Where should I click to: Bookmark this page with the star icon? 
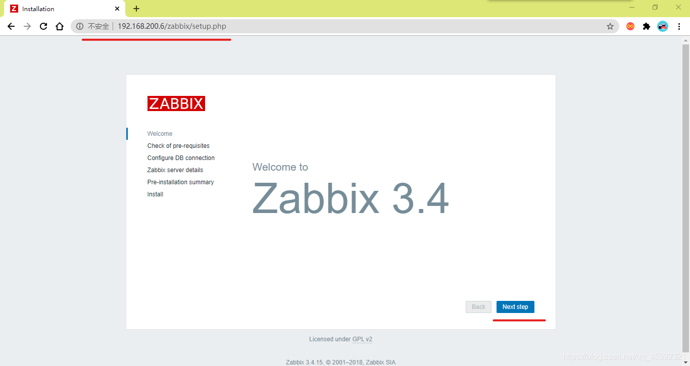point(610,26)
